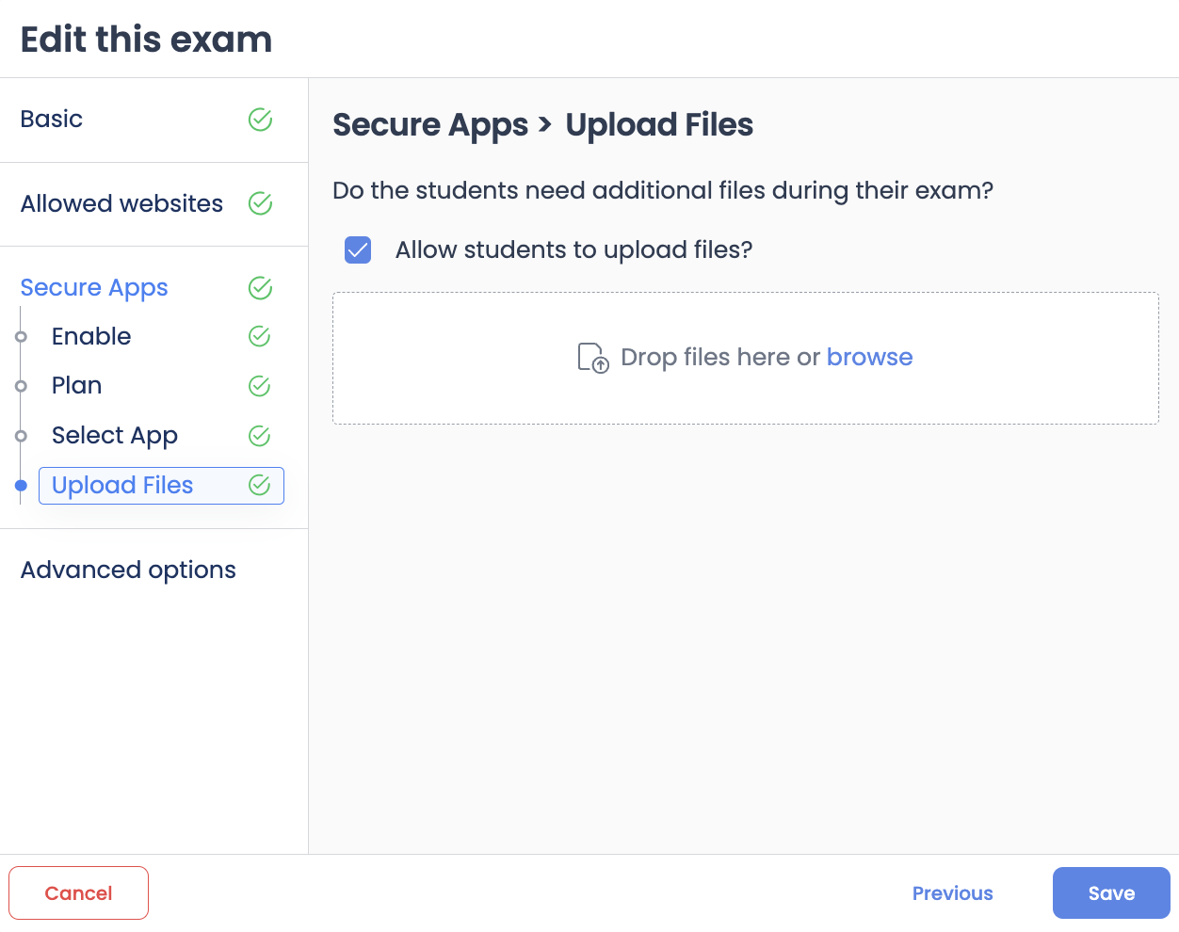
Task: Click the completion checkmark next to Allowed websites
Action: click(x=260, y=203)
